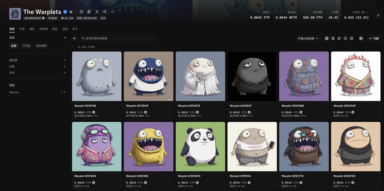Star The Warplets collection as favorite

(x=71, y=12)
